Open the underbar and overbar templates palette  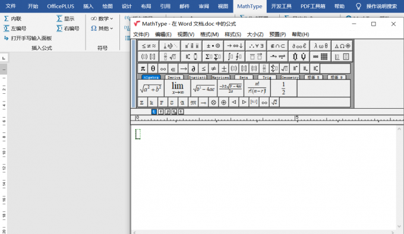[256, 56]
